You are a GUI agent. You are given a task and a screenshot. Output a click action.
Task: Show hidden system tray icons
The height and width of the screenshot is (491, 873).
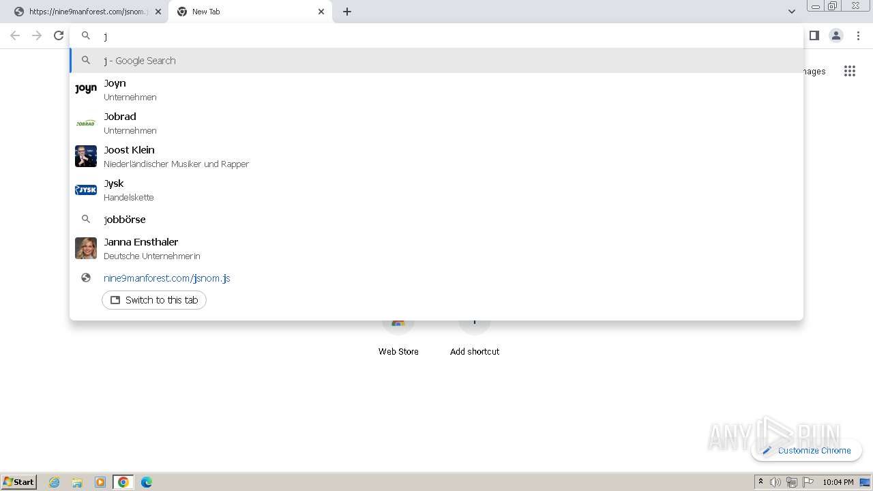pos(760,482)
